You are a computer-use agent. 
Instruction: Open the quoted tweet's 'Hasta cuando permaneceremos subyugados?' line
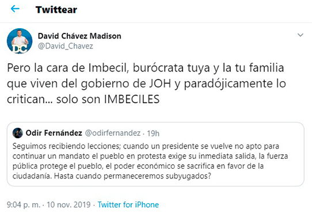132,176
